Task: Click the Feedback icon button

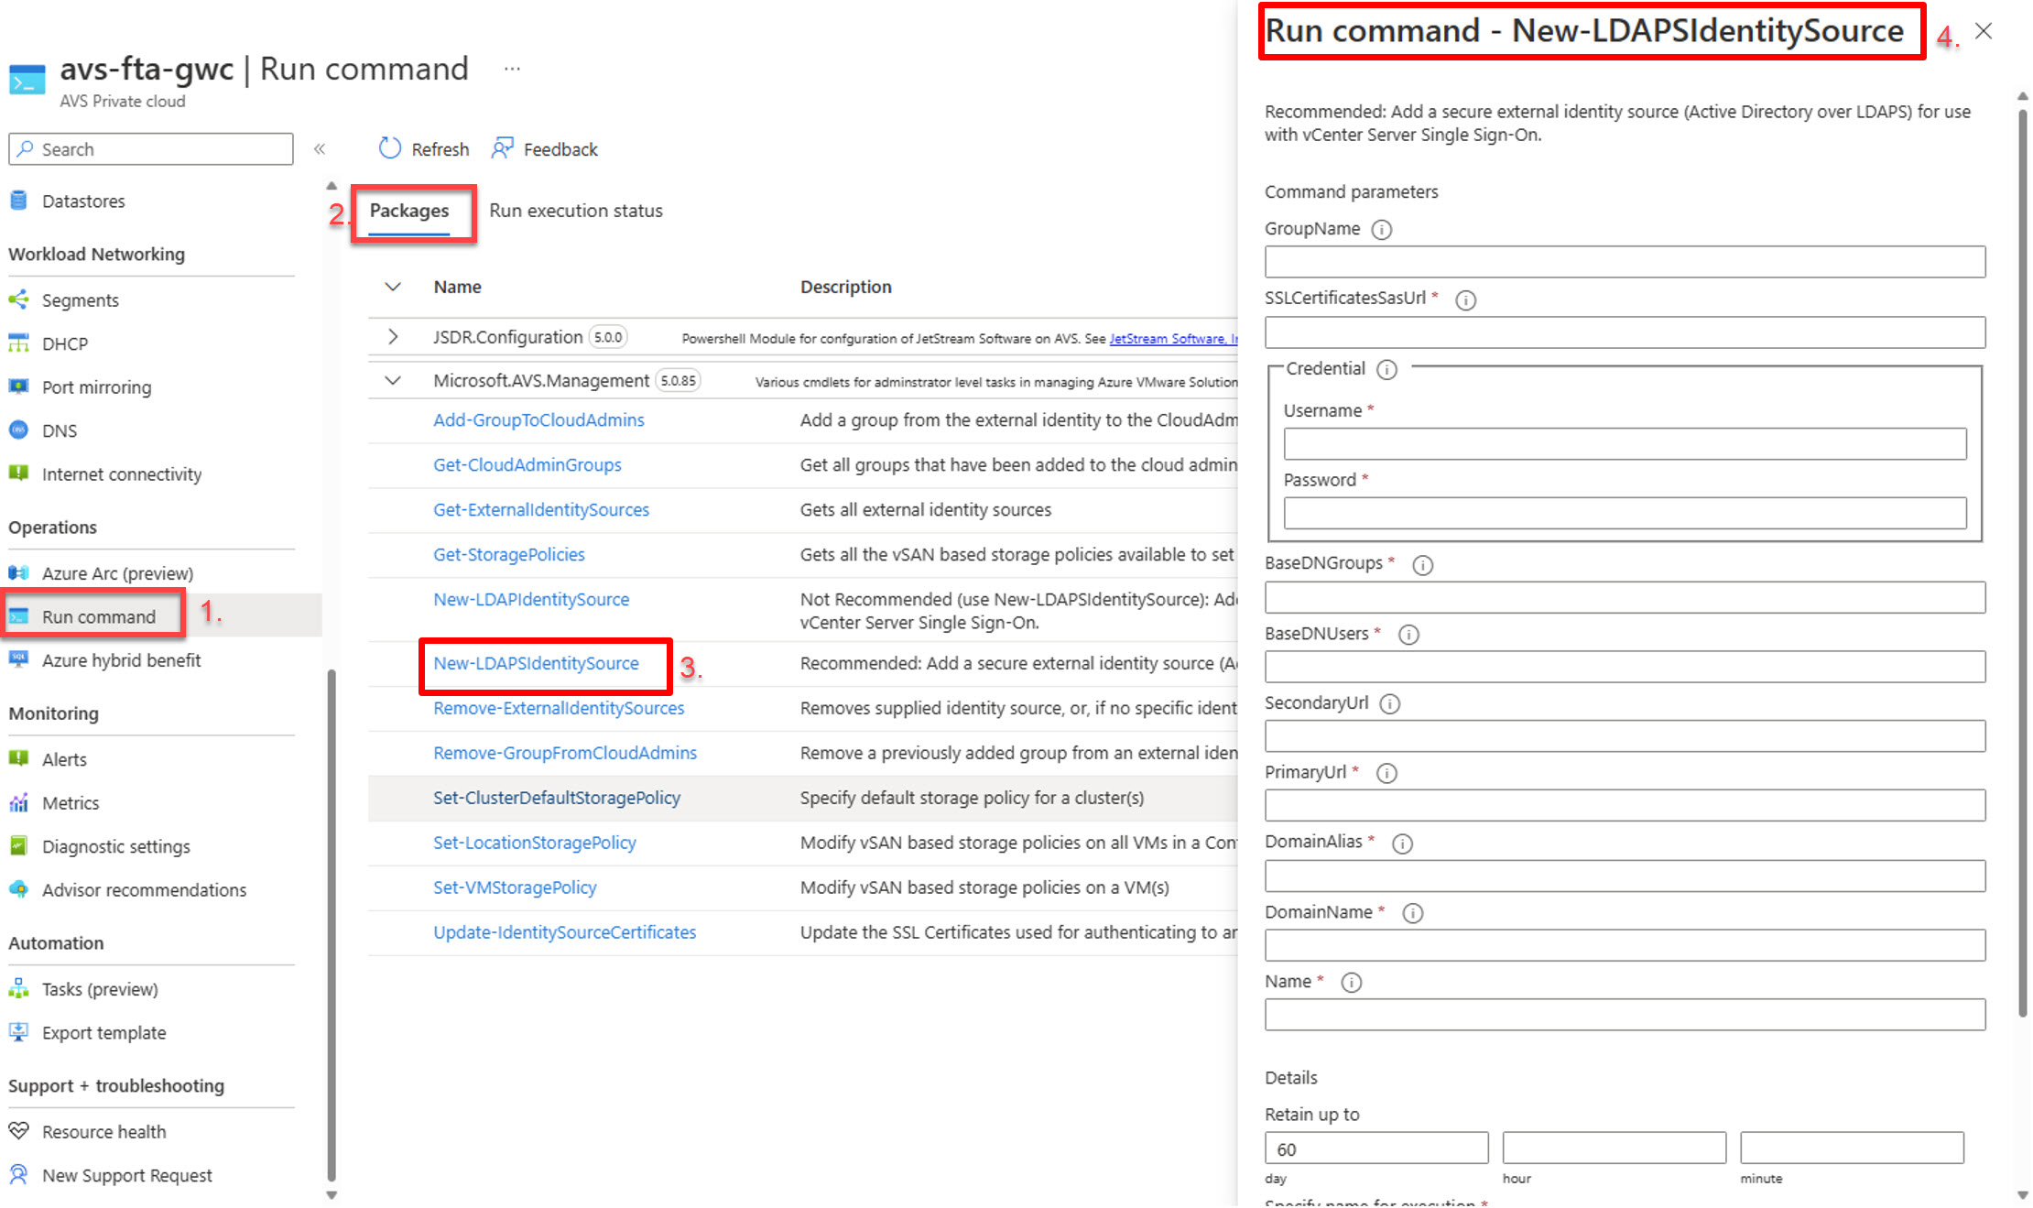Action: [x=502, y=148]
